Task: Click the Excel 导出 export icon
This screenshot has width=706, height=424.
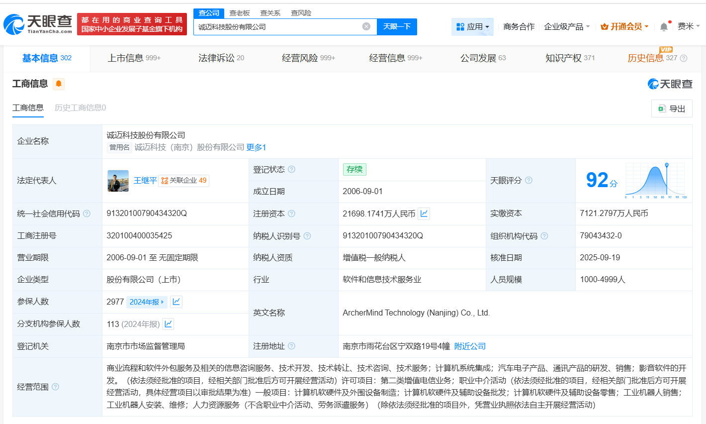Action: tap(661, 108)
